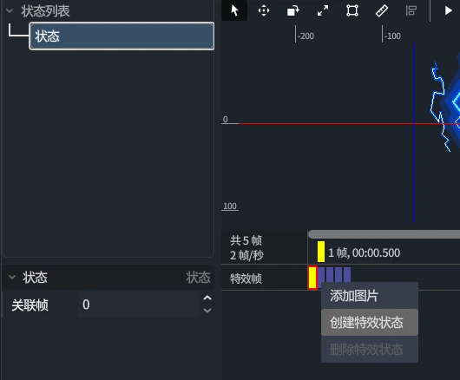Screen dimensions: 460x380
Task: Increase the 关联帧 value with the up arrow
Action: [x=207, y=298]
